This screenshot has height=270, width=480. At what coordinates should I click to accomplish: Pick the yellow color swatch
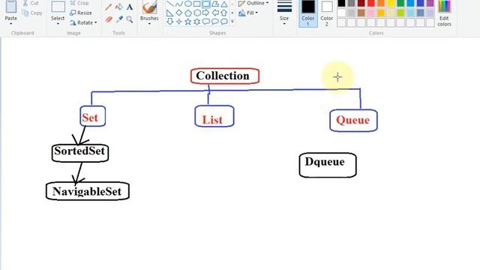point(391,3)
